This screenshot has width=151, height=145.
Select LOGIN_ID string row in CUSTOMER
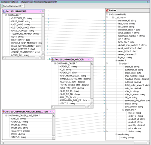coord(20,55)
